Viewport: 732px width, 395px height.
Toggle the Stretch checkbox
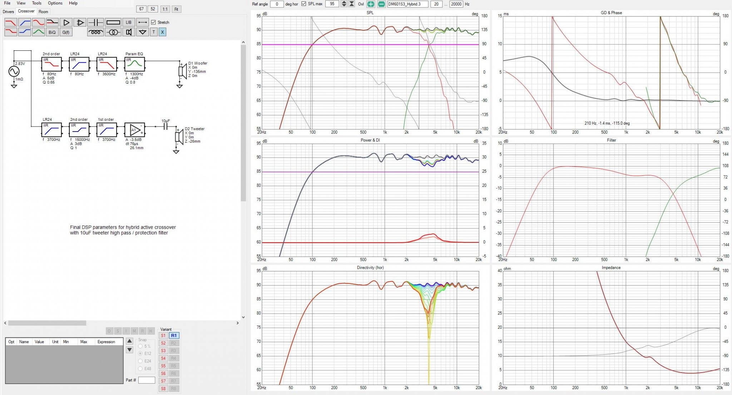pos(153,22)
